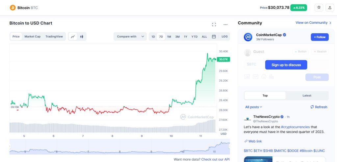Click the Post button
The image size is (337, 162).
[317, 77]
